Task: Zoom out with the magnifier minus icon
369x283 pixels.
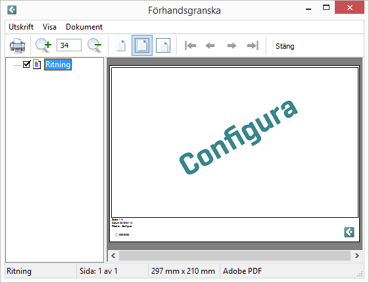Action: tap(95, 45)
